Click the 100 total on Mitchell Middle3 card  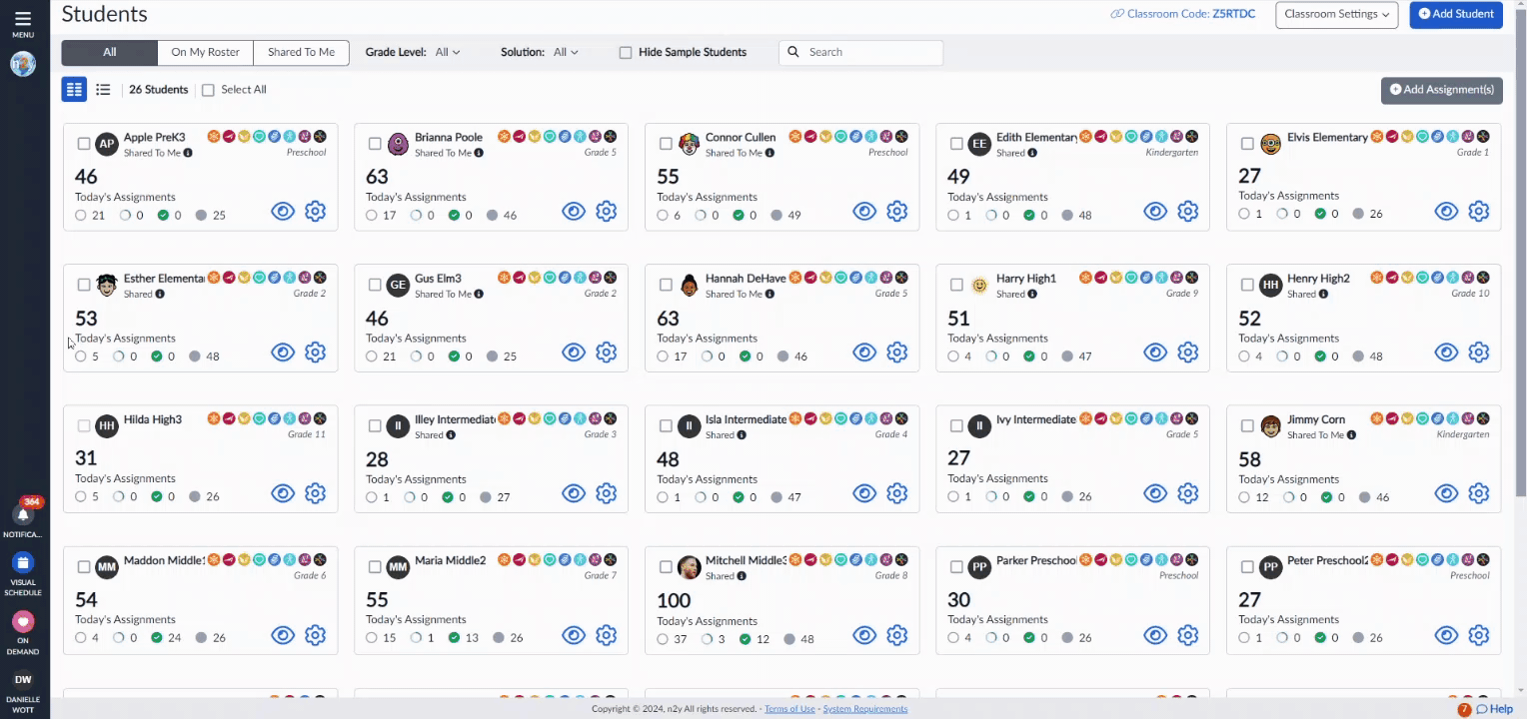point(674,601)
